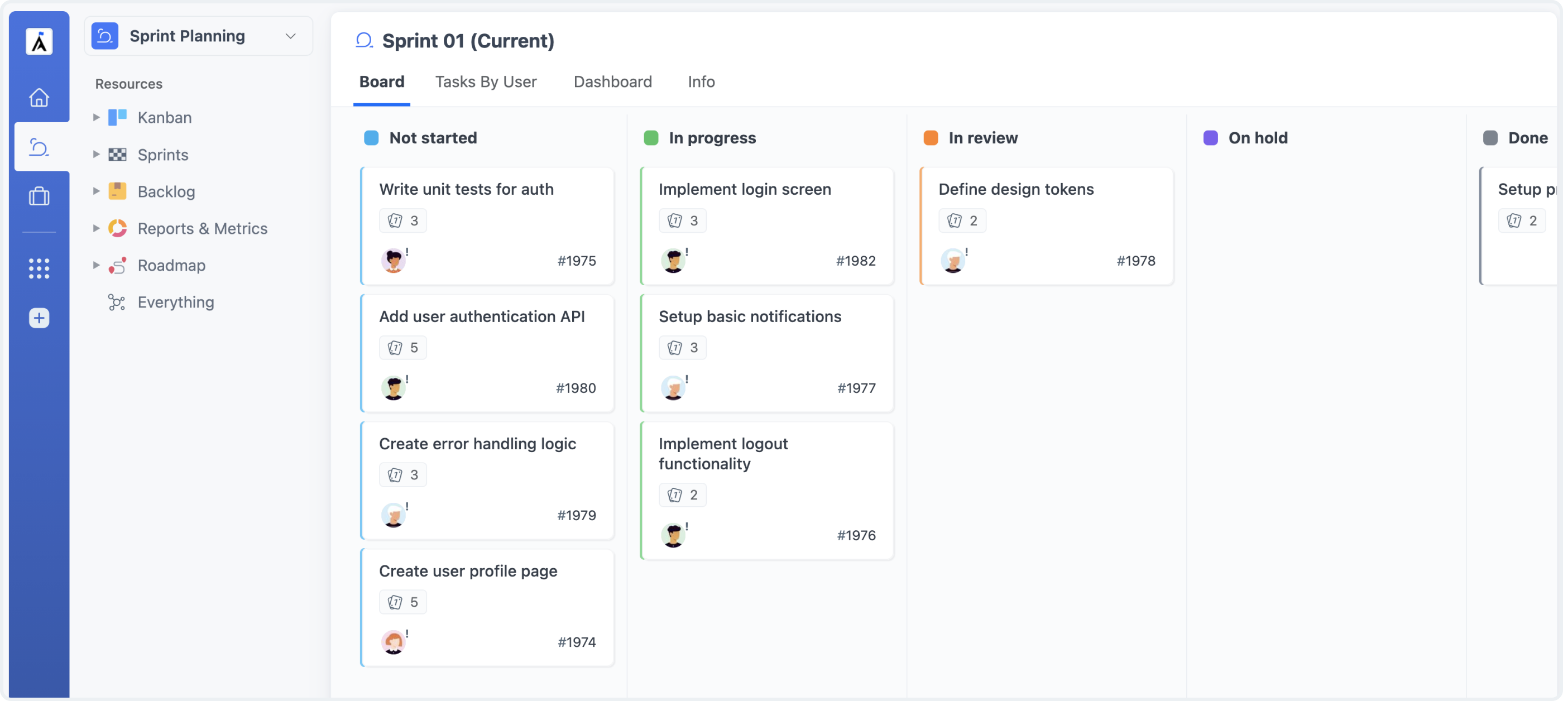This screenshot has height=701, width=1563.
Task: Select the Home icon in the sidebar
Action: tap(39, 98)
